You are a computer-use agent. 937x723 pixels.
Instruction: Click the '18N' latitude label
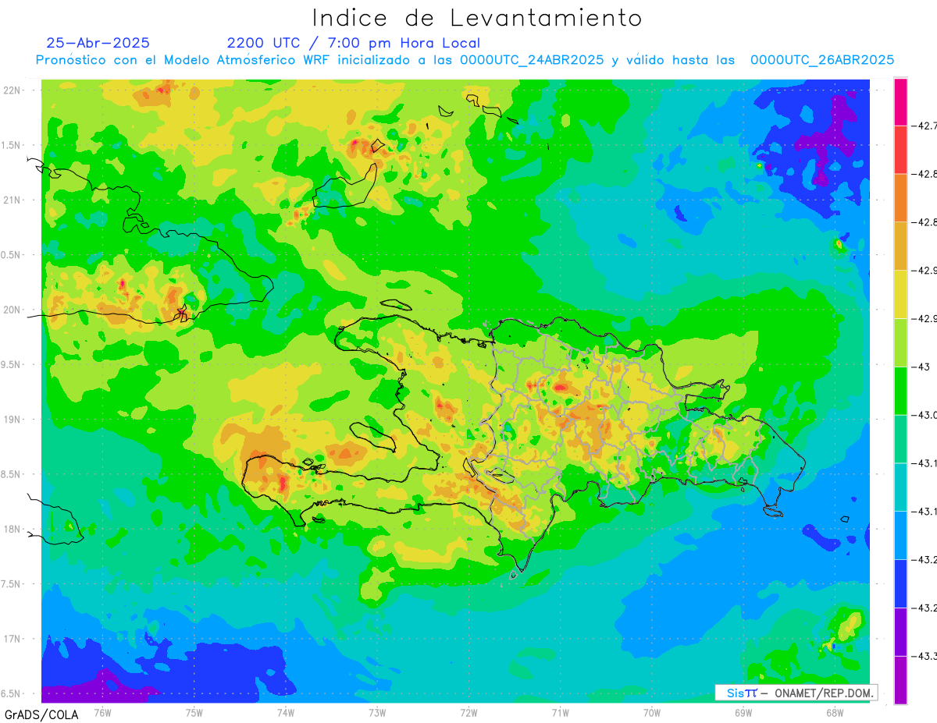click(12, 529)
